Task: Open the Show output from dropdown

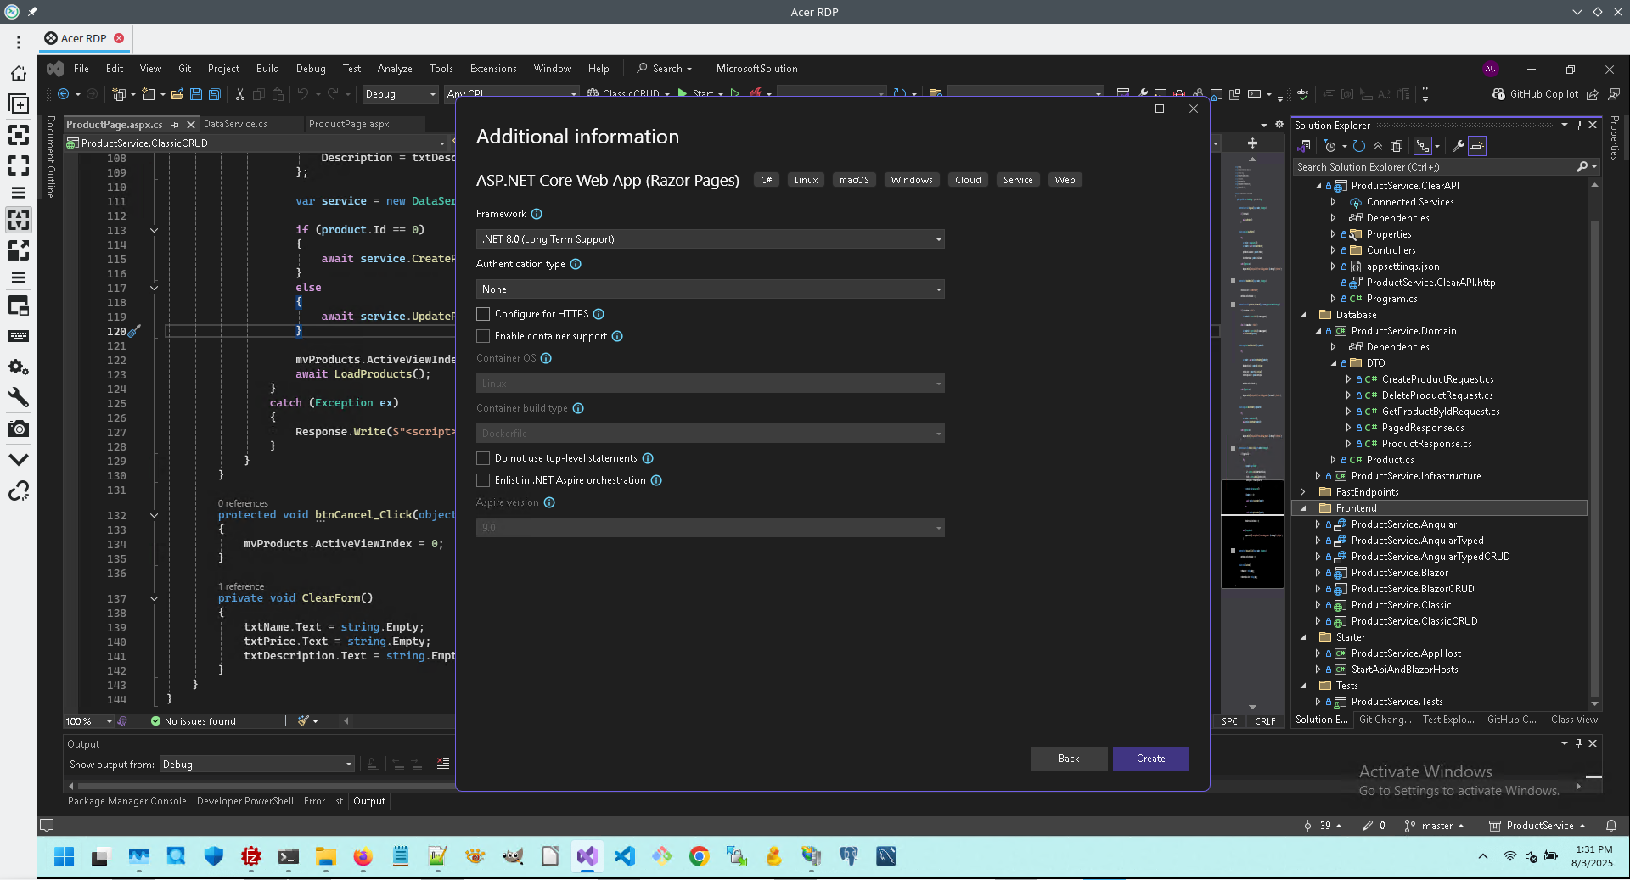Action: click(x=257, y=765)
